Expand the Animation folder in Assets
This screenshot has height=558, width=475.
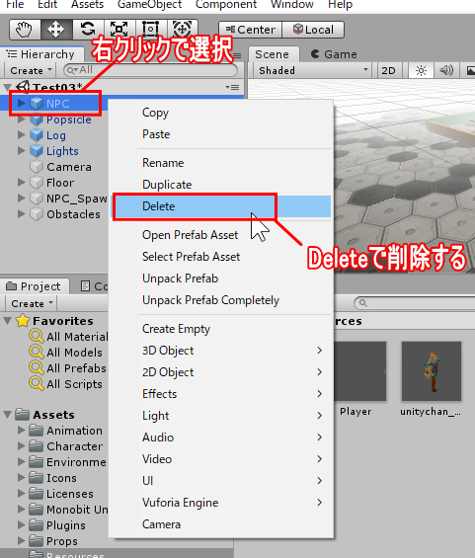[22, 430]
